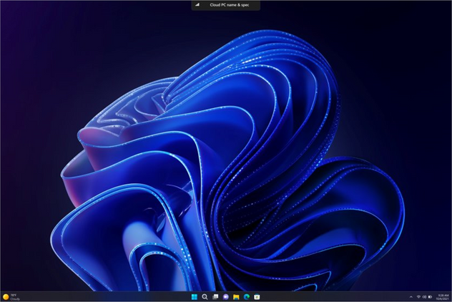Open the clock and date flyout

tap(442, 296)
